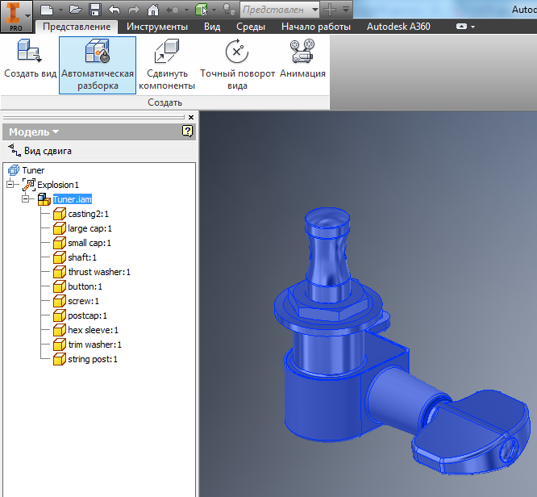Click the Создать panel title

(164, 102)
